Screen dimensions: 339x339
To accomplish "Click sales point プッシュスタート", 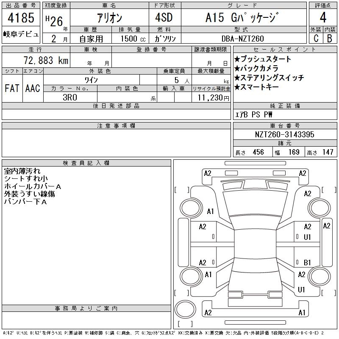I will click(x=263, y=59).
